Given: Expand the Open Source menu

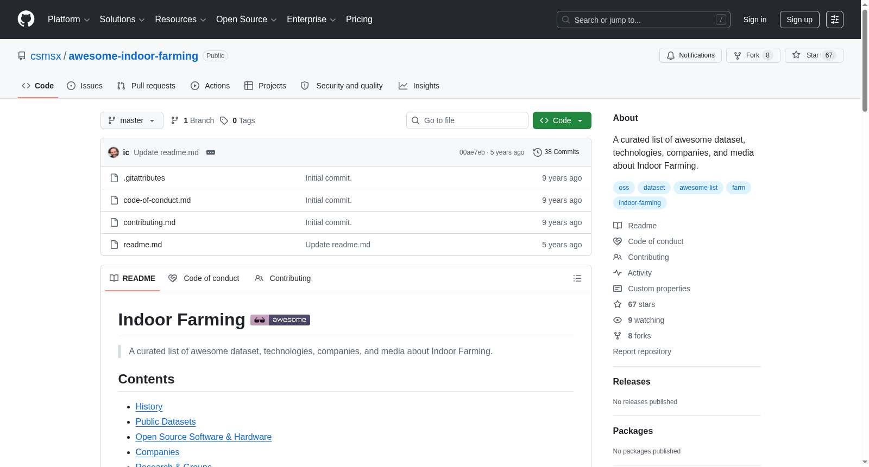Looking at the screenshot, I should point(247,20).
